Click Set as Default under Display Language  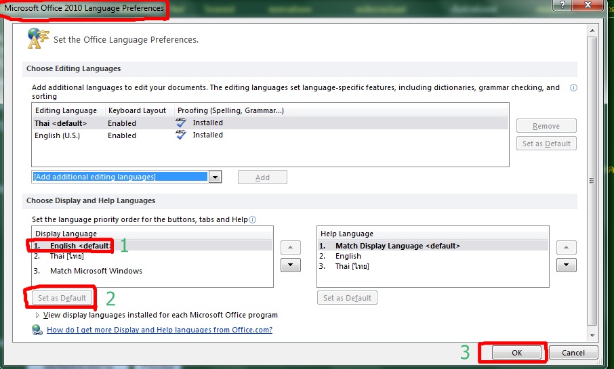62,298
